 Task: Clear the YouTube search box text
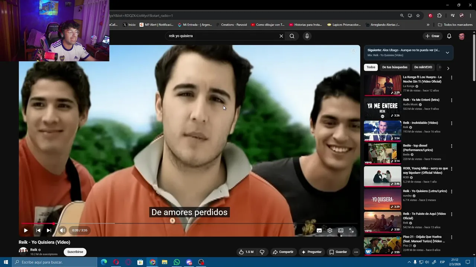281,36
